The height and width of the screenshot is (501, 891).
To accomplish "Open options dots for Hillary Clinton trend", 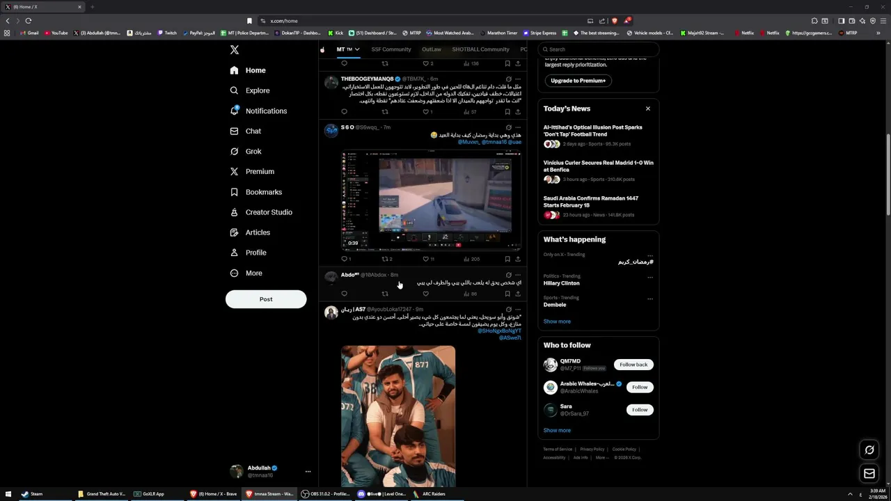I will pos(650,277).
